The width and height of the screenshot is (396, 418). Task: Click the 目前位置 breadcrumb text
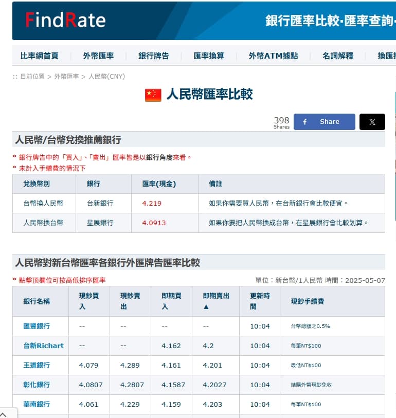pyautogui.click(x=32, y=77)
